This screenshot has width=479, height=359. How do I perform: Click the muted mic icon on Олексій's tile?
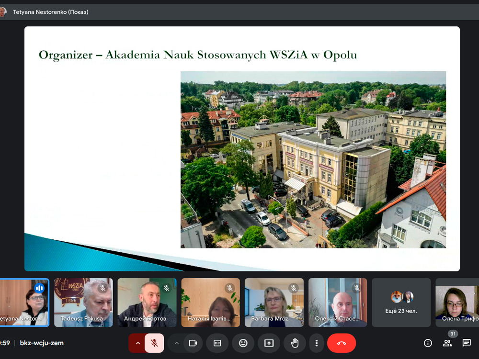357,288
